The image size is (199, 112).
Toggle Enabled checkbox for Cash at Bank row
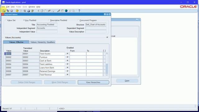pos(67,61)
